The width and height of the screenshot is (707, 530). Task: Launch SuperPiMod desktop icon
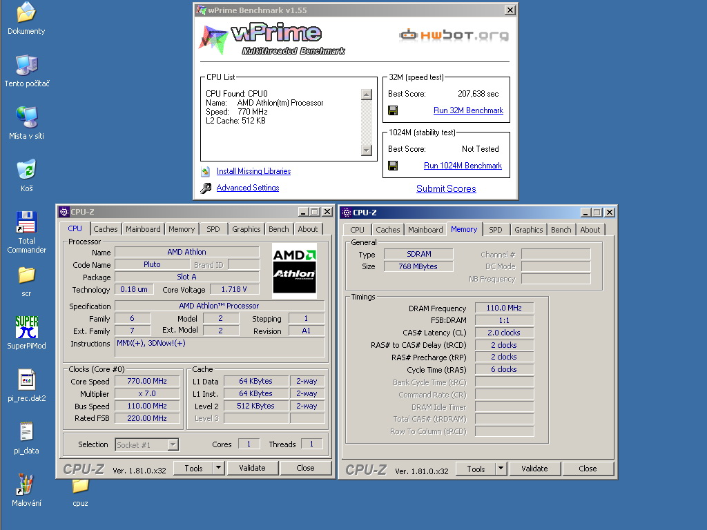[27, 327]
